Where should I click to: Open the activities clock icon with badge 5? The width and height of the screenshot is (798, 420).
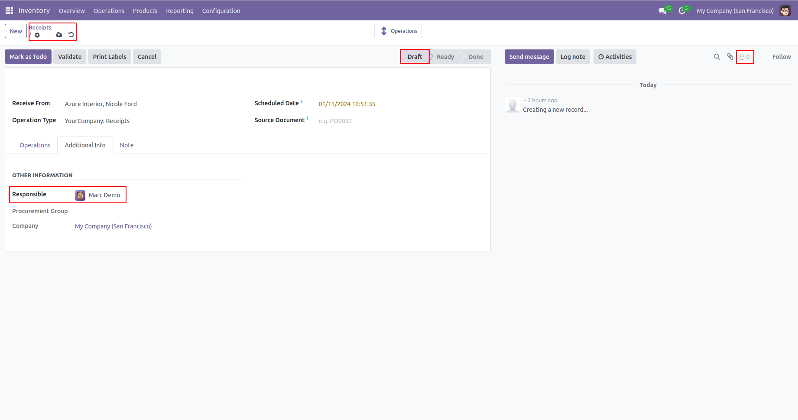click(682, 11)
